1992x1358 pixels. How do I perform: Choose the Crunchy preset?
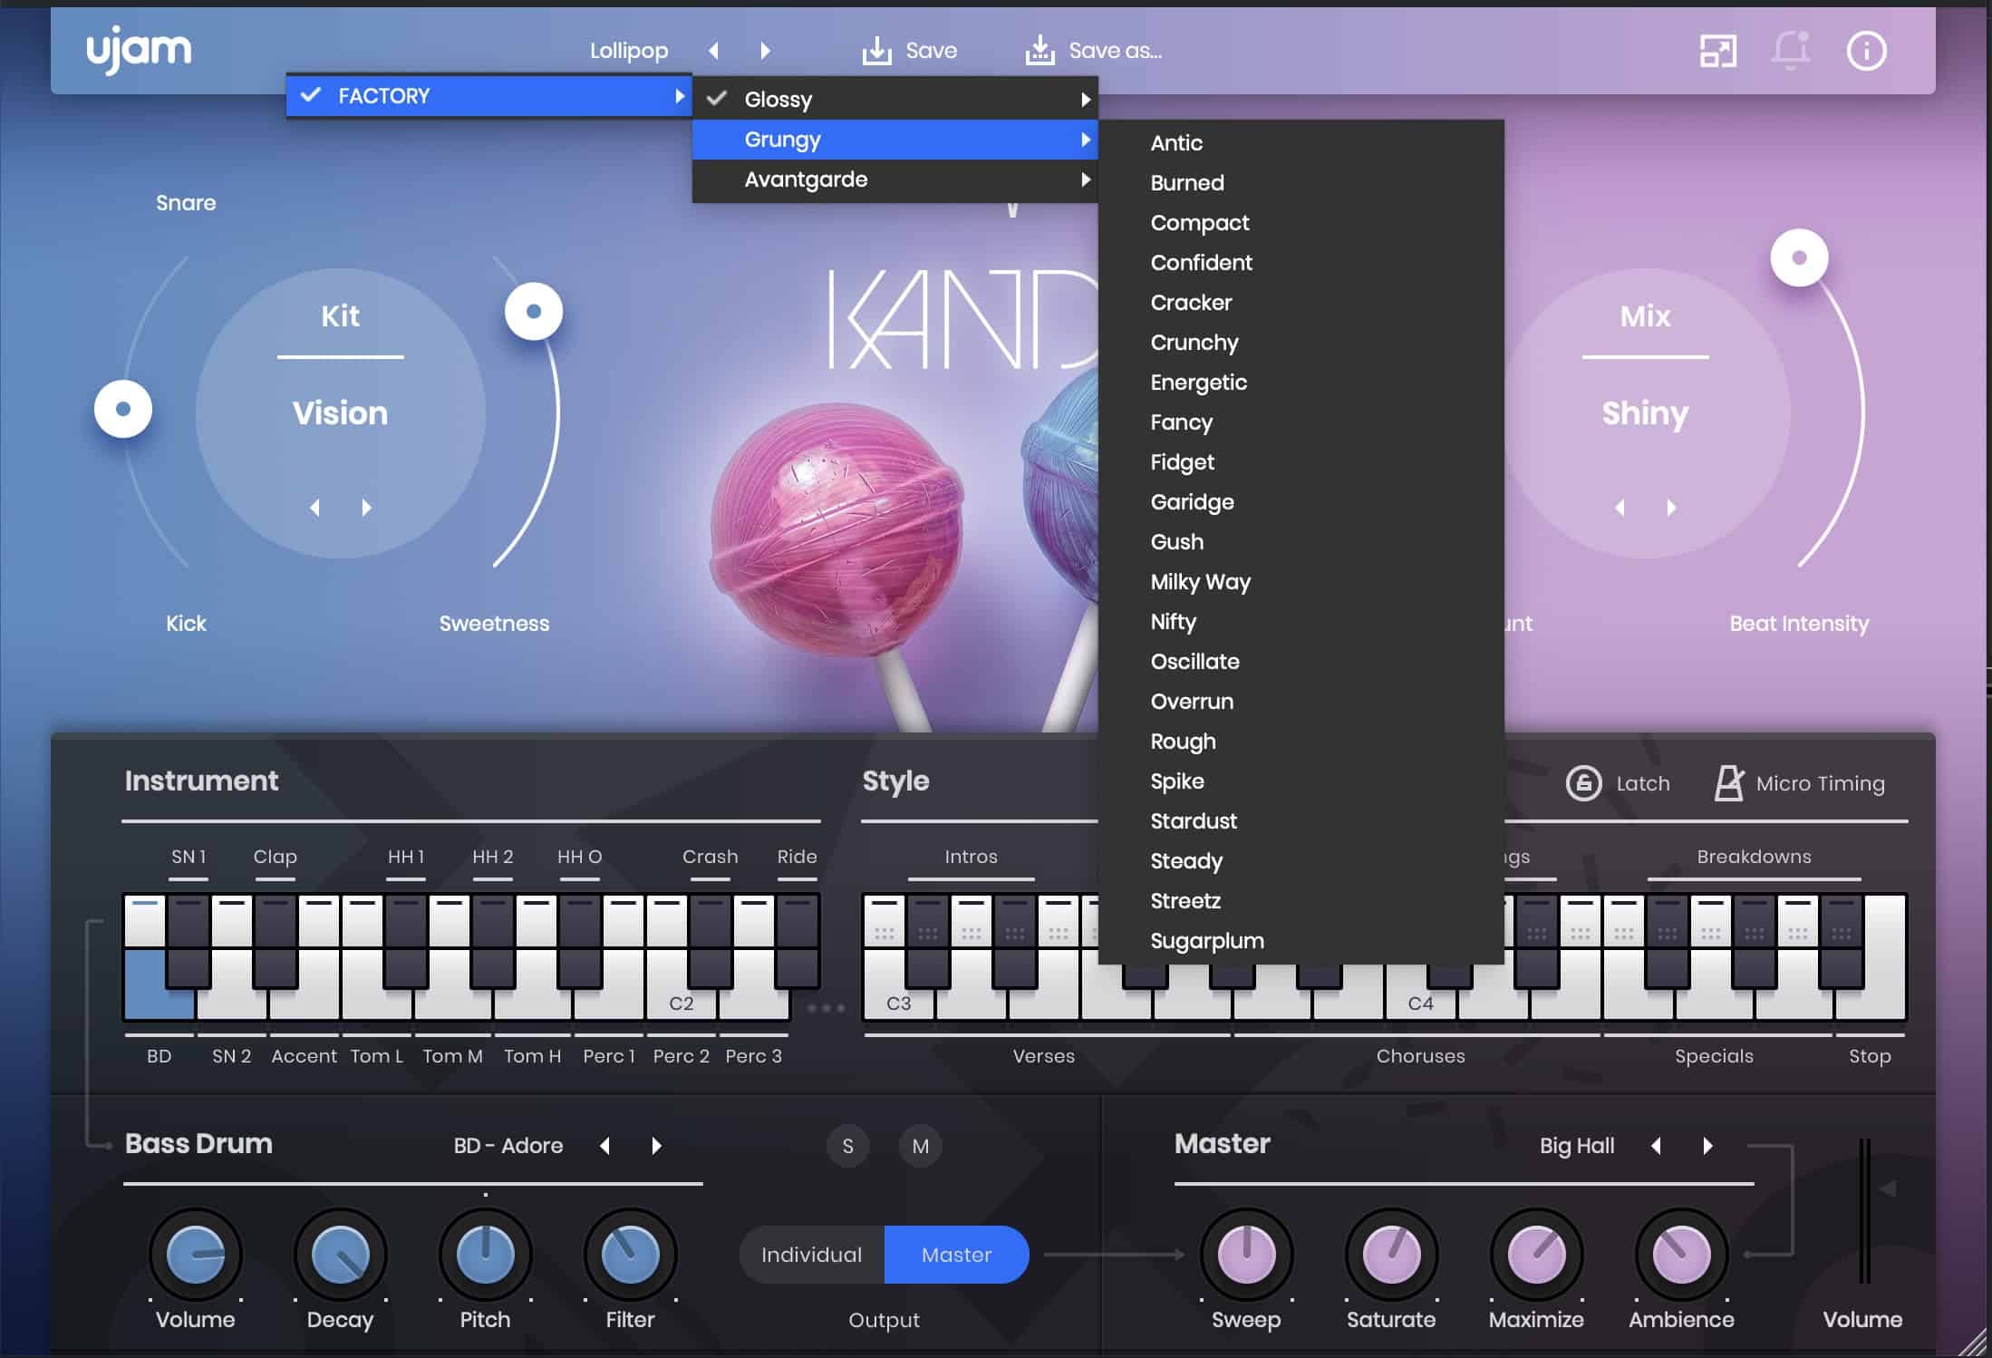pyautogui.click(x=1301, y=343)
